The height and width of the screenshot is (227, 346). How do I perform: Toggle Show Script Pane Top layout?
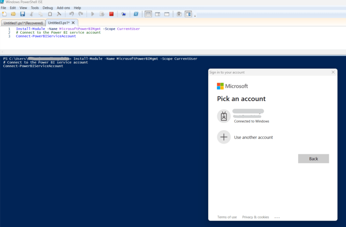[148, 14]
